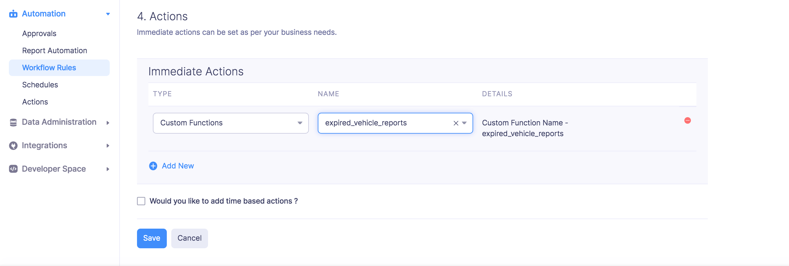Select Schedules in the sidebar
The width and height of the screenshot is (789, 266).
coord(40,85)
